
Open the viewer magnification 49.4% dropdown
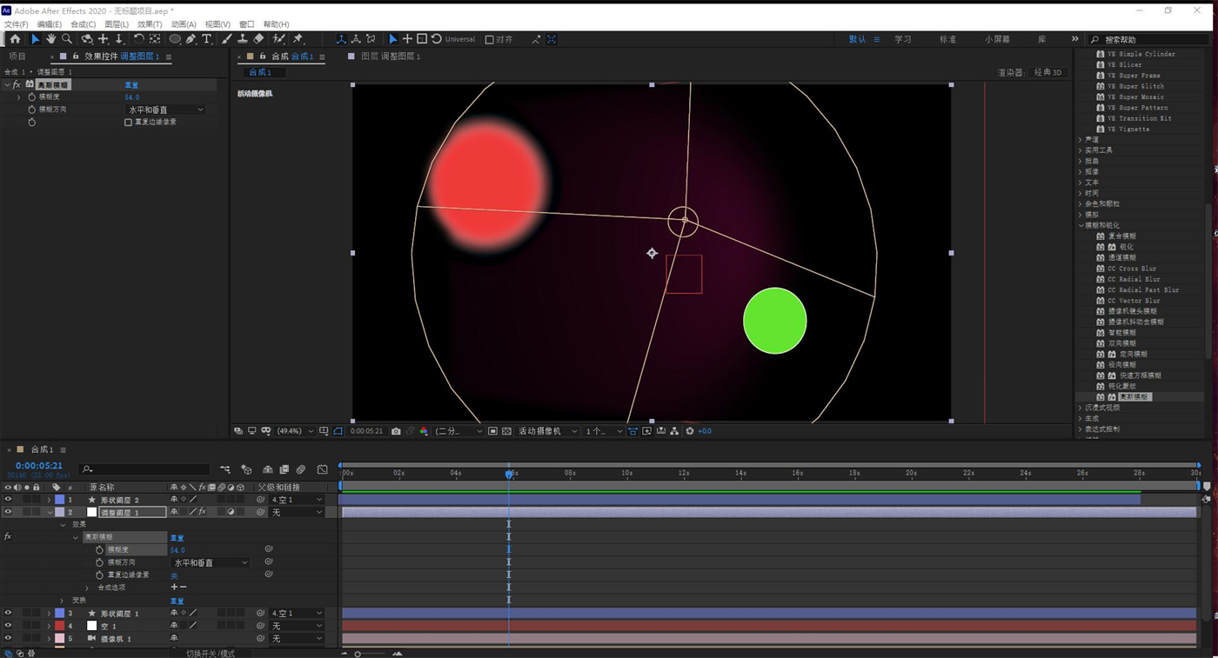[295, 431]
